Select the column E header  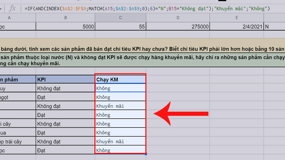[x=236, y=18]
